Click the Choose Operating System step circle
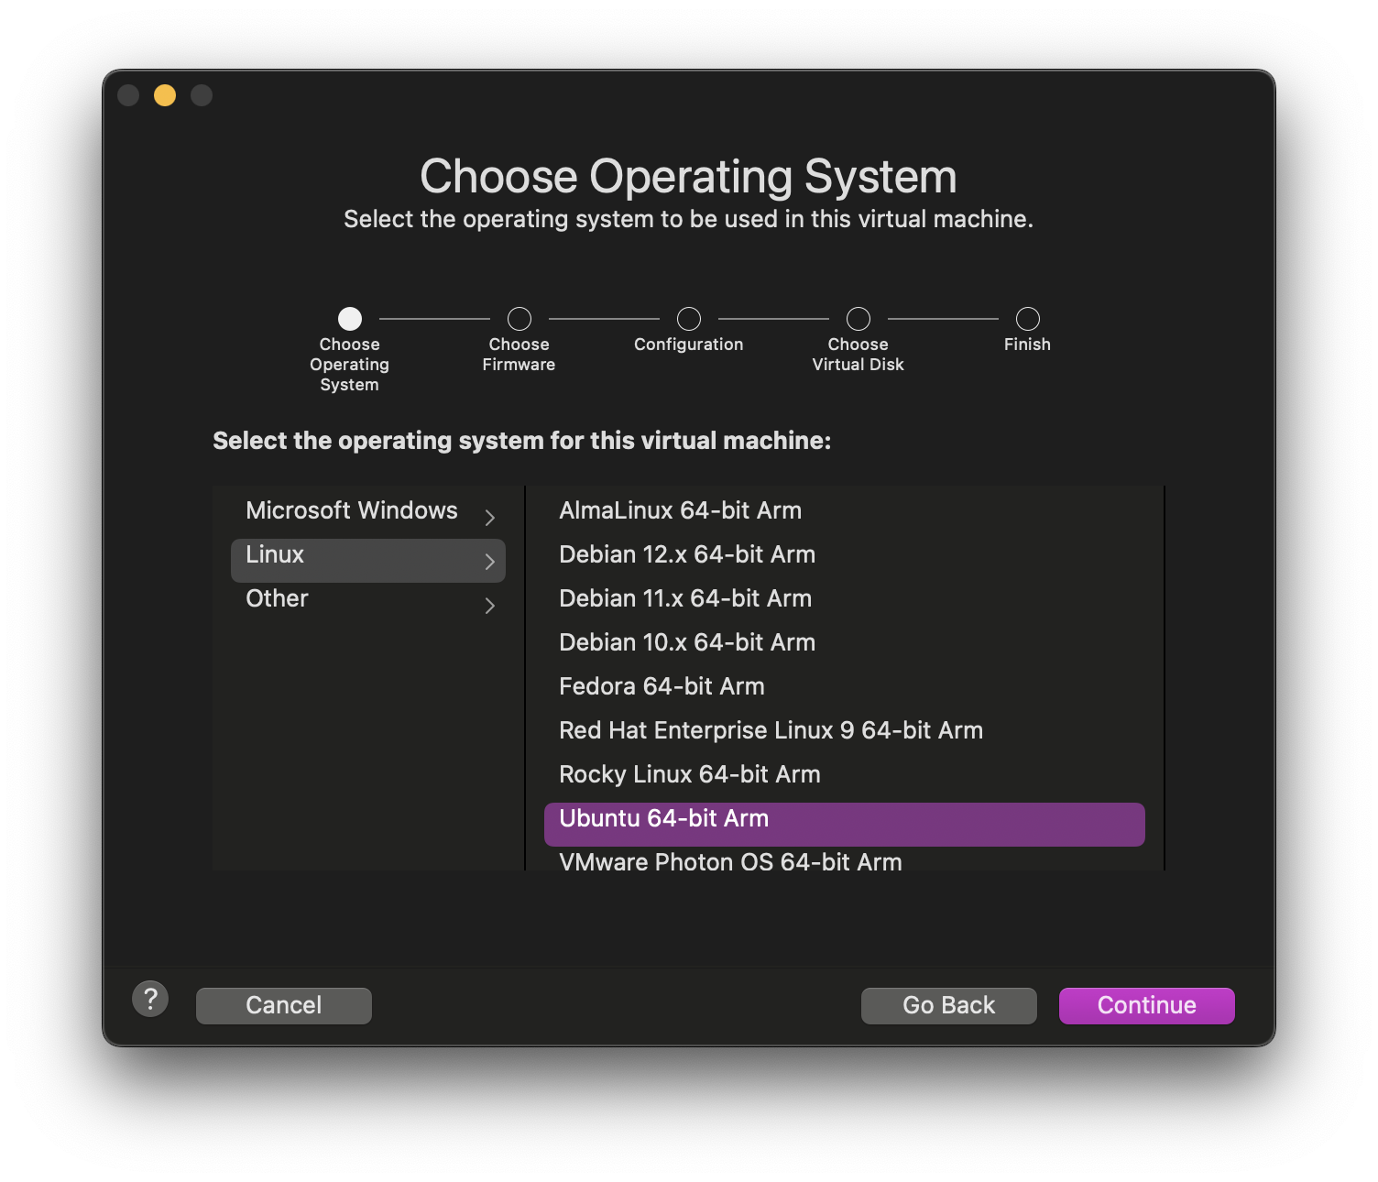 click(350, 319)
